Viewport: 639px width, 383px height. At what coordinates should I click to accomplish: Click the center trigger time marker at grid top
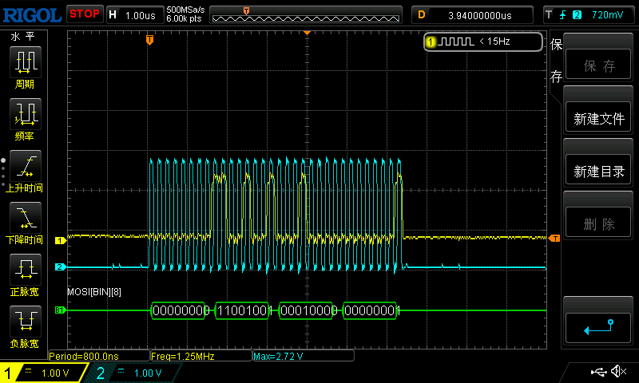[307, 33]
